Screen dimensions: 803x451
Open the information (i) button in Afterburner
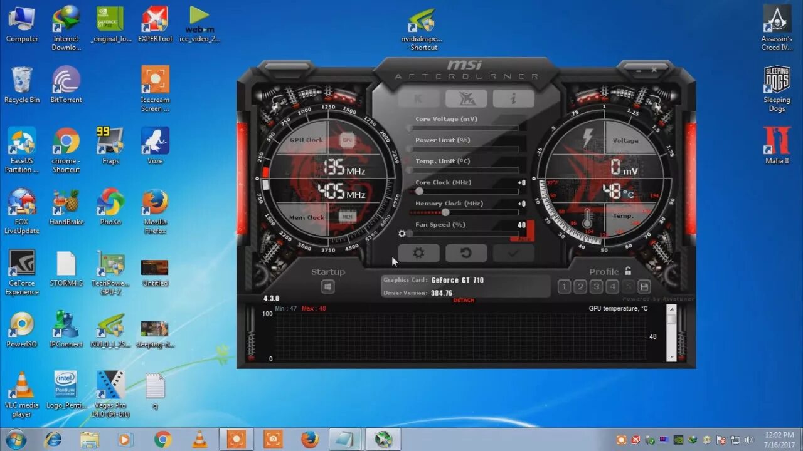(x=513, y=98)
